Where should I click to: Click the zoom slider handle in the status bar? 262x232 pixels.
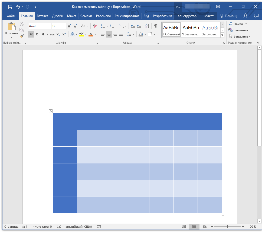pos(227,227)
